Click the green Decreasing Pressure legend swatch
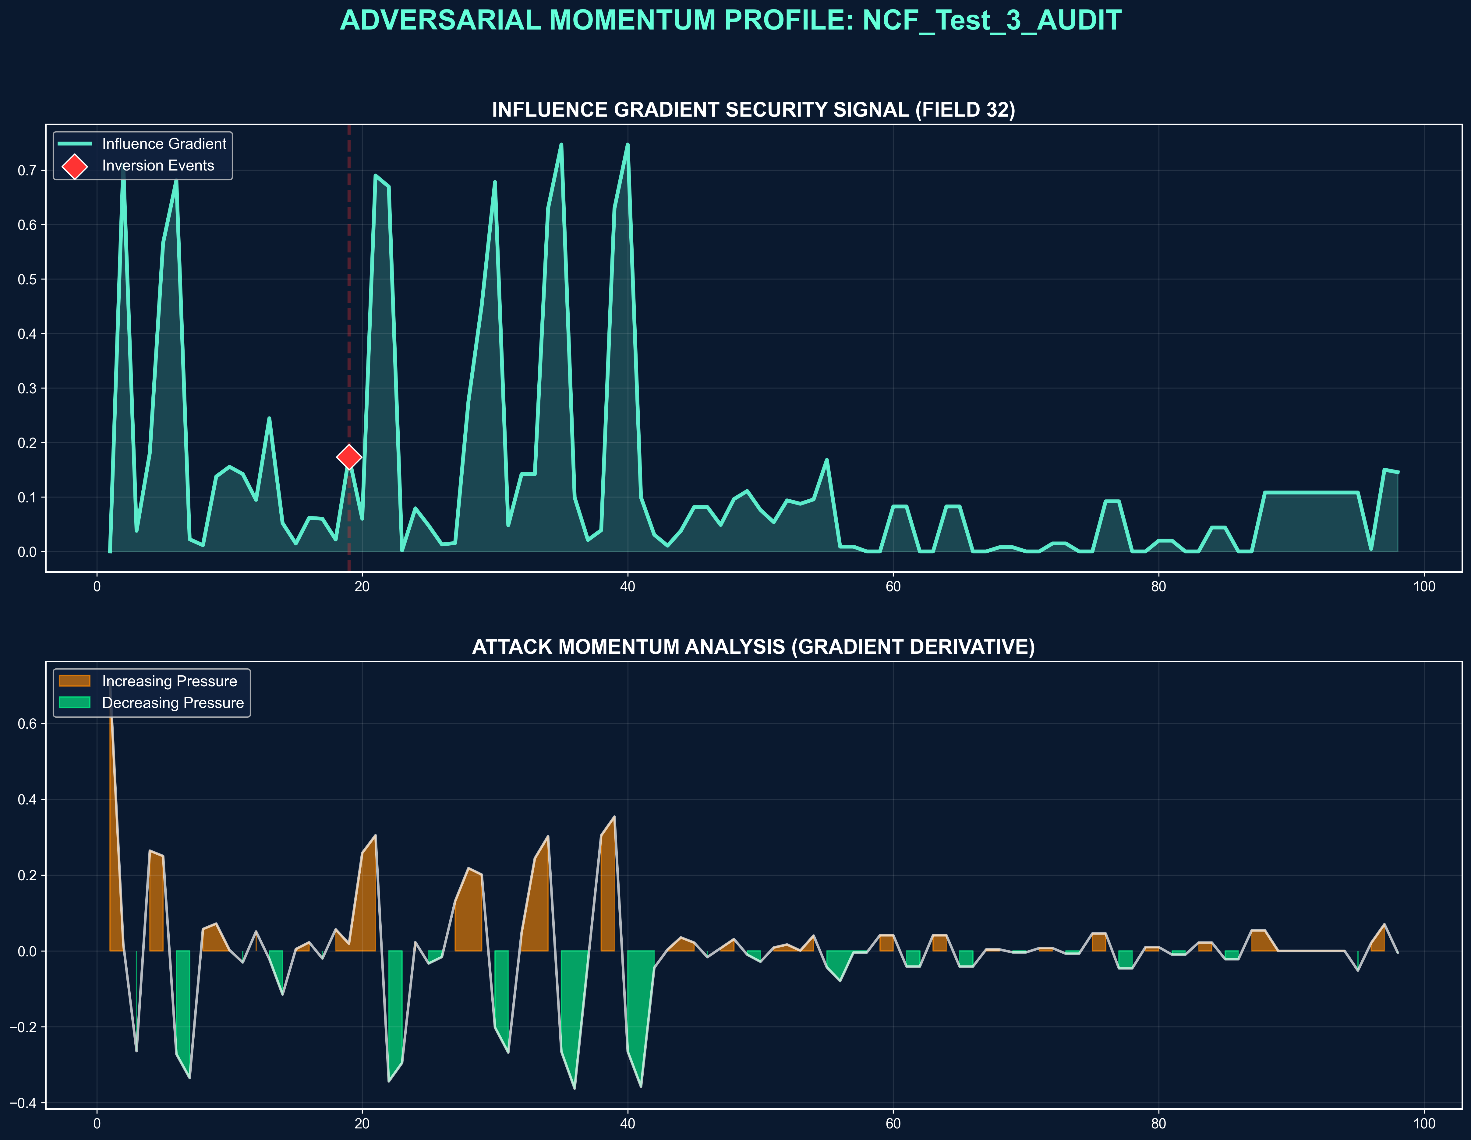Screen dimensions: 1471x1140 click(75, 703)
